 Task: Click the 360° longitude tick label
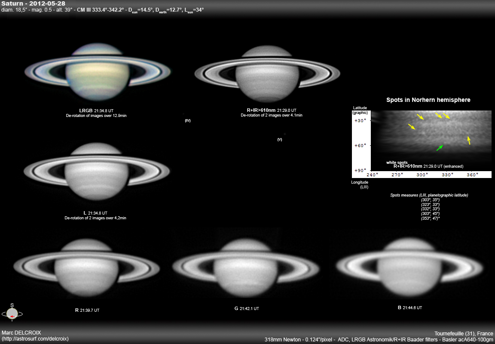(472, 175)
